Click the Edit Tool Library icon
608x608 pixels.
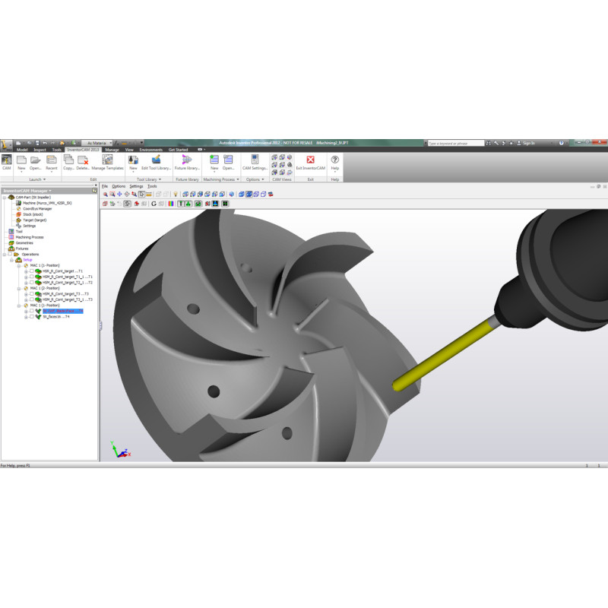tap(156, 160)
